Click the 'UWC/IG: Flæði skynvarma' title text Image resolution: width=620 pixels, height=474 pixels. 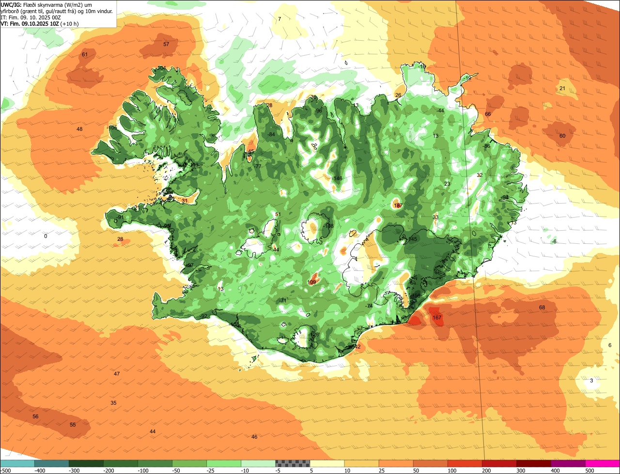[31, 4]
